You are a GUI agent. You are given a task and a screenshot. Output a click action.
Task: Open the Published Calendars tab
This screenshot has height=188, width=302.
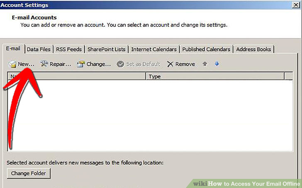(206, 49)
